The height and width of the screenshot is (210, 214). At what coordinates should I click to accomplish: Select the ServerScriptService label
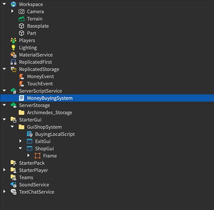point(41,91)
